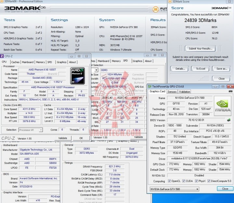Toggle the DirectCompute 5.0 checkbox
This screenshot has width=234, height=203.
coord(209,181)
